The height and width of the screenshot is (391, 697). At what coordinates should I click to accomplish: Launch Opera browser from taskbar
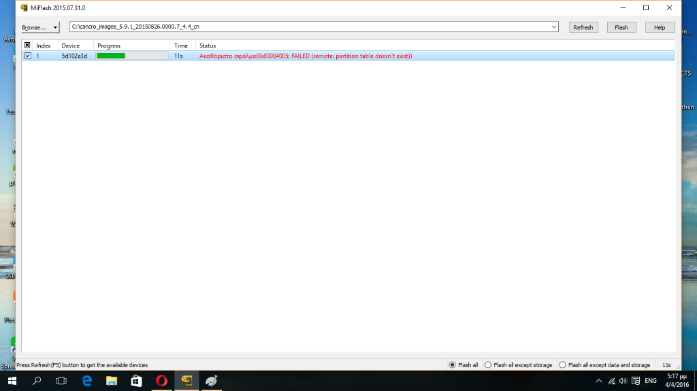tap(161, 381)
